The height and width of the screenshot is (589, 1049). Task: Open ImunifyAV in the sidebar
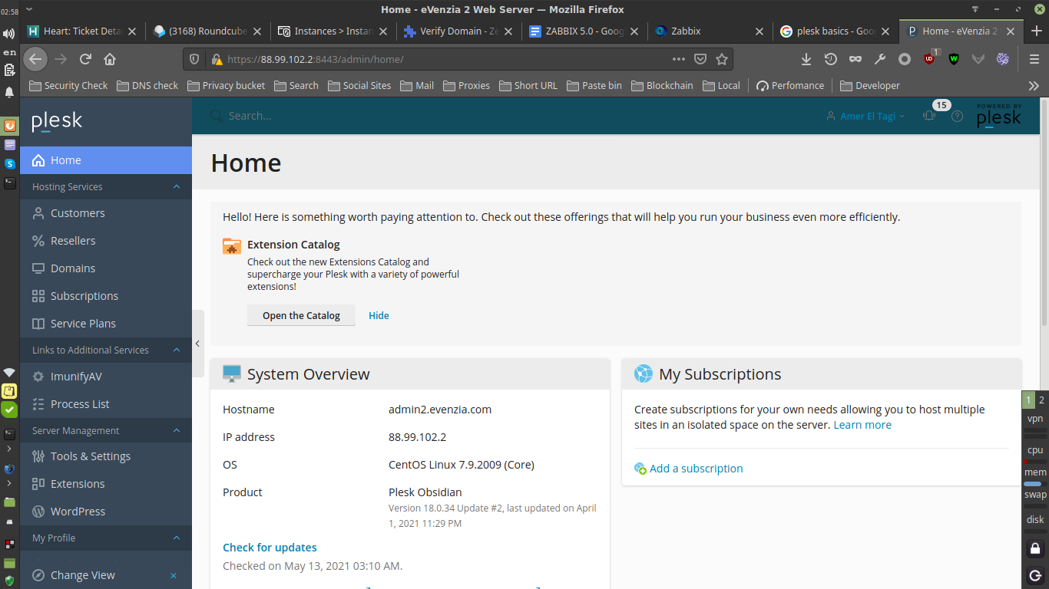(x=106, y=377)
